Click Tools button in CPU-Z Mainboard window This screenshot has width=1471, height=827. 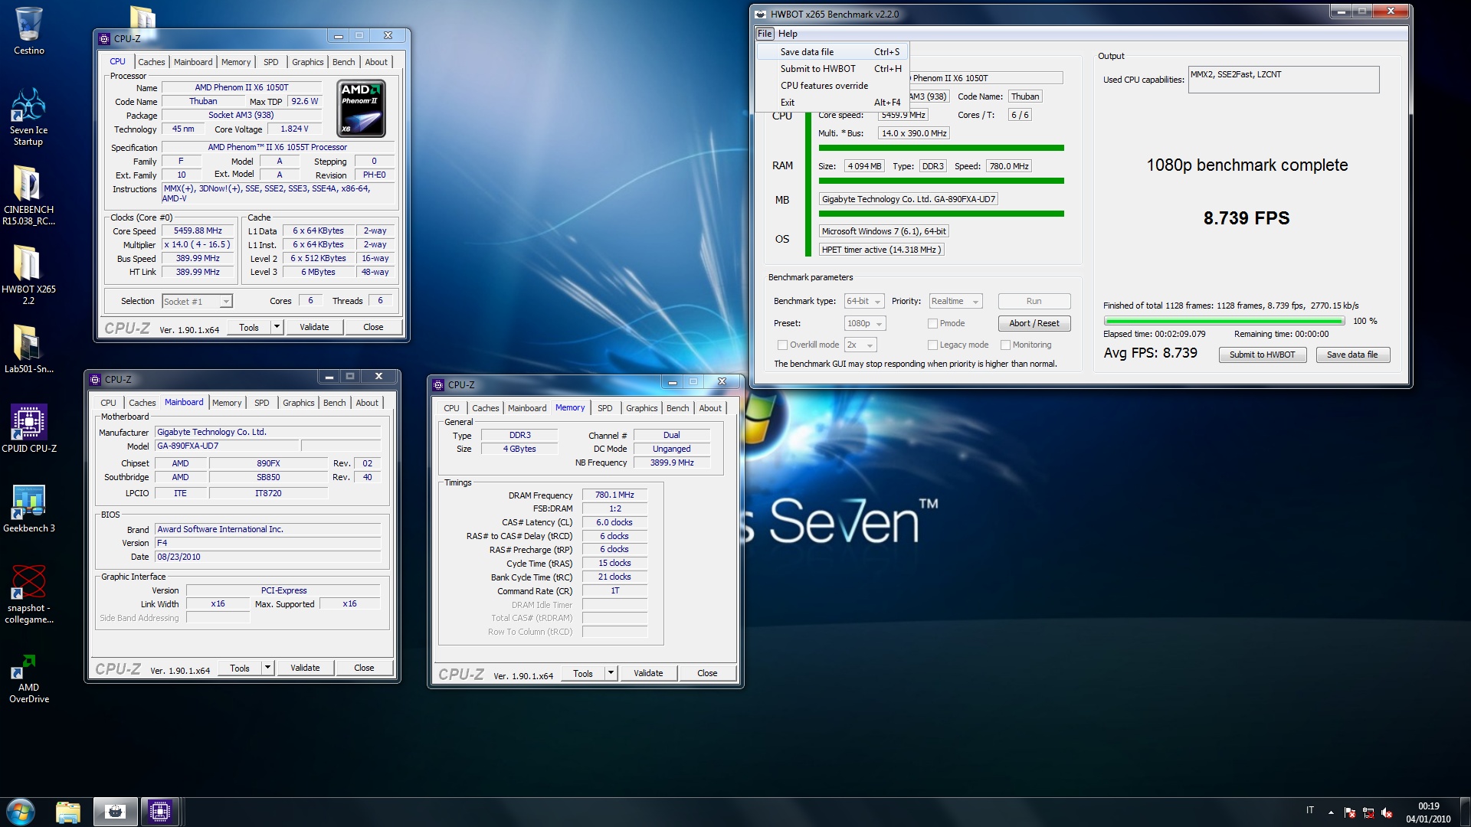(240, 668)
